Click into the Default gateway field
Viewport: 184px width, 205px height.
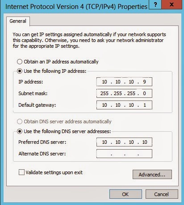point(124,105)
